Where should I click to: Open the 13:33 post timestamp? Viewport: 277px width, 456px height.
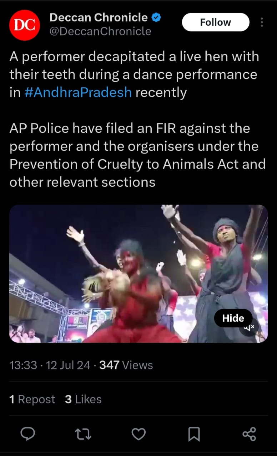pos(23,365)
